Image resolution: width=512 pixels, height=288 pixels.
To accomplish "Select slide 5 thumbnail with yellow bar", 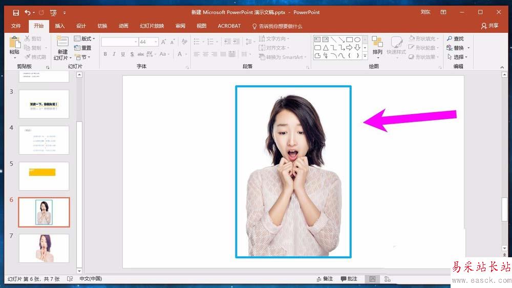I will [44, 176].
